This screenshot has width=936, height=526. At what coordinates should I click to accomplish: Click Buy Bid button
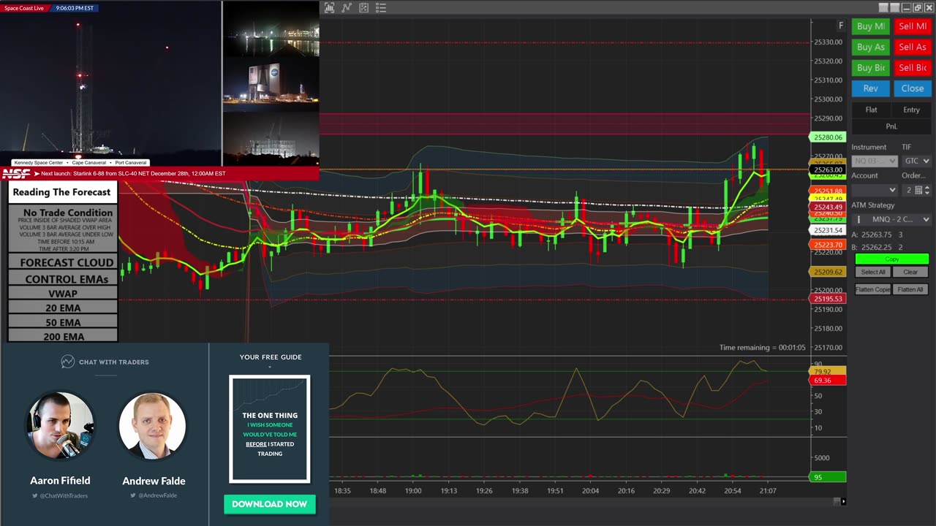pos(870,67)
